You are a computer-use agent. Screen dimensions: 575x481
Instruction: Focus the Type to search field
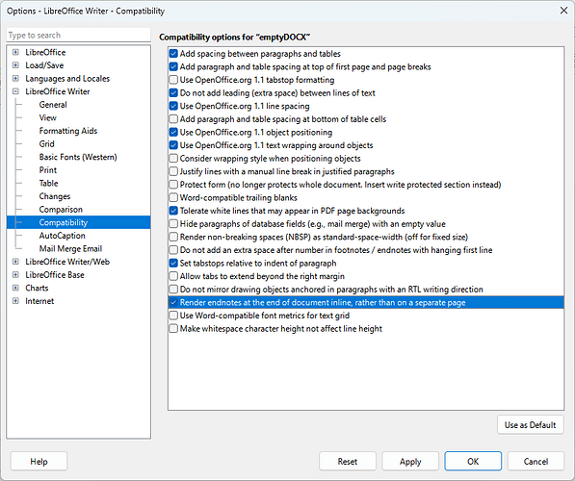[78, 36]
